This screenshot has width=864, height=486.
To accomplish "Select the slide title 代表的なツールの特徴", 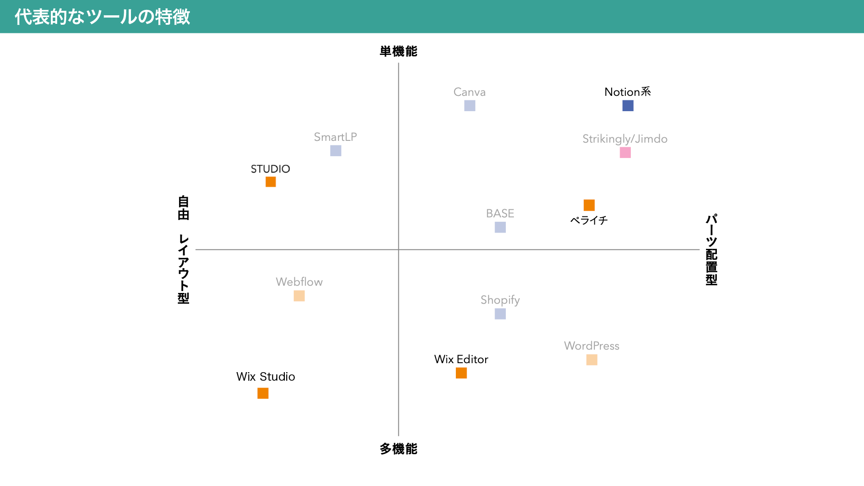I will 103,17.
